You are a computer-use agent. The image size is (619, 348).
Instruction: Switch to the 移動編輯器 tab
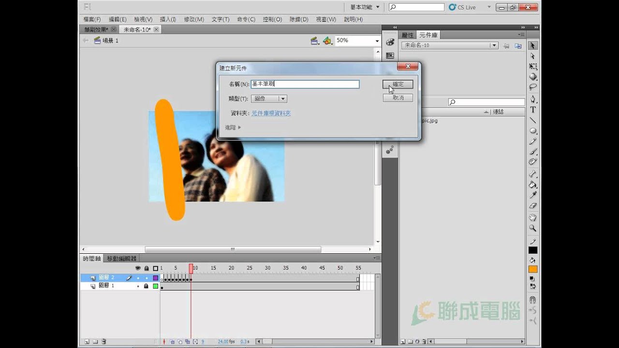(122, 259)
